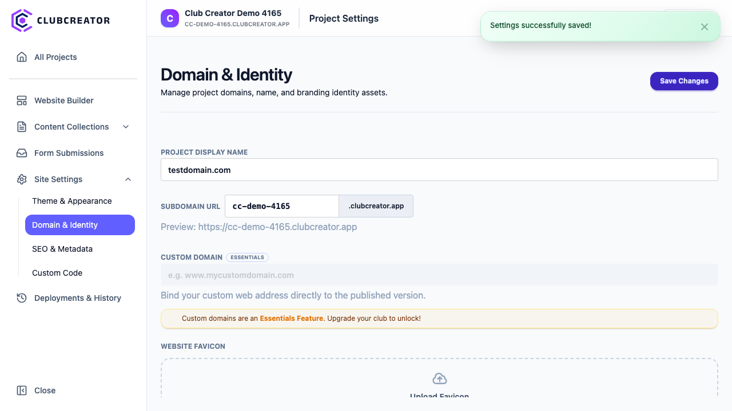Click the Content Collections document icon

[22, 127]
